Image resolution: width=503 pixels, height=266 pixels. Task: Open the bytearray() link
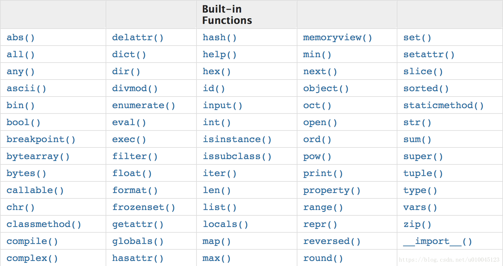38,157
